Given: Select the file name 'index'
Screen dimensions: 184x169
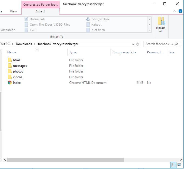Looking at the screenshot, I should [x=17, y=83].
